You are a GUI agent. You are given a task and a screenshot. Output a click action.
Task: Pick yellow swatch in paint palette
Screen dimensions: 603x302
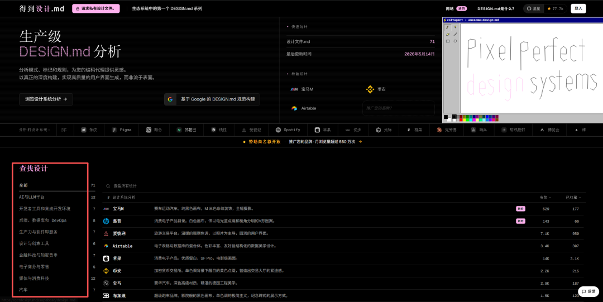pos(464,119)
